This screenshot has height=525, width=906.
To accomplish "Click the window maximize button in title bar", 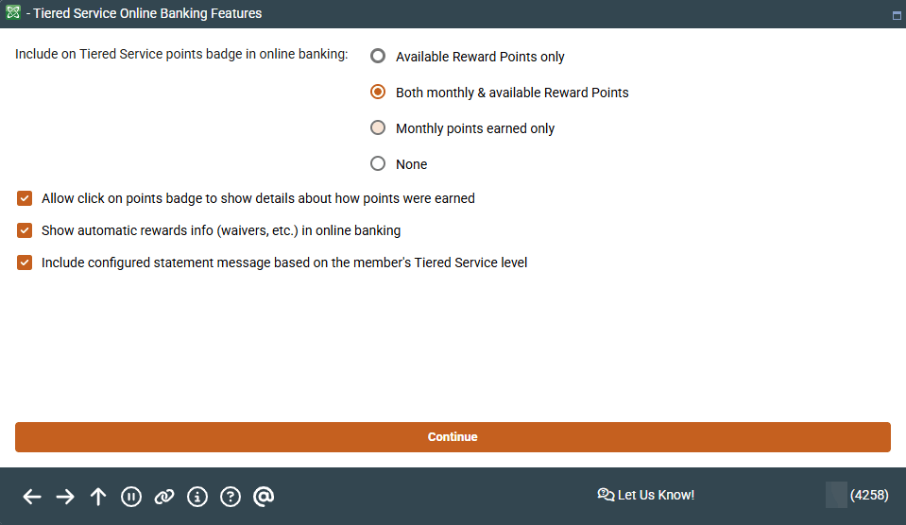I will click(x=896, y=15).
